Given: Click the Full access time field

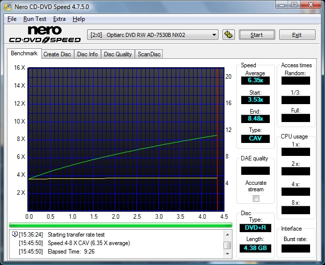Looking at the screenshot, I should pyautogui.click(x=296, y=118).
